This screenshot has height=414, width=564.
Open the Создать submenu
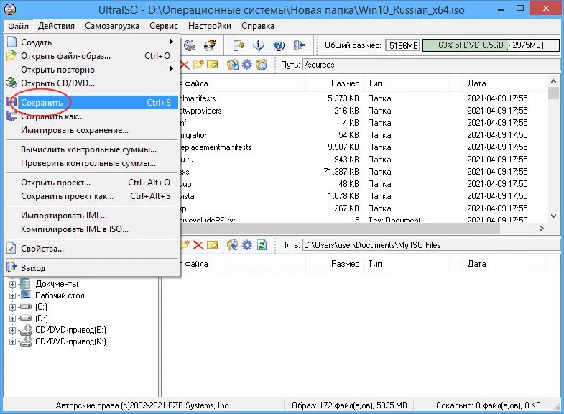[92, 42]
